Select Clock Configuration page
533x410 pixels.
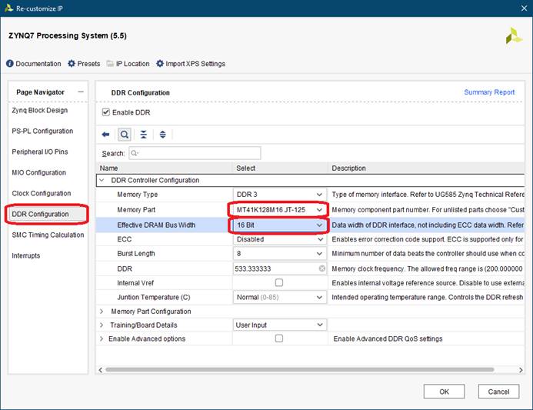click(x=42, y=193)
